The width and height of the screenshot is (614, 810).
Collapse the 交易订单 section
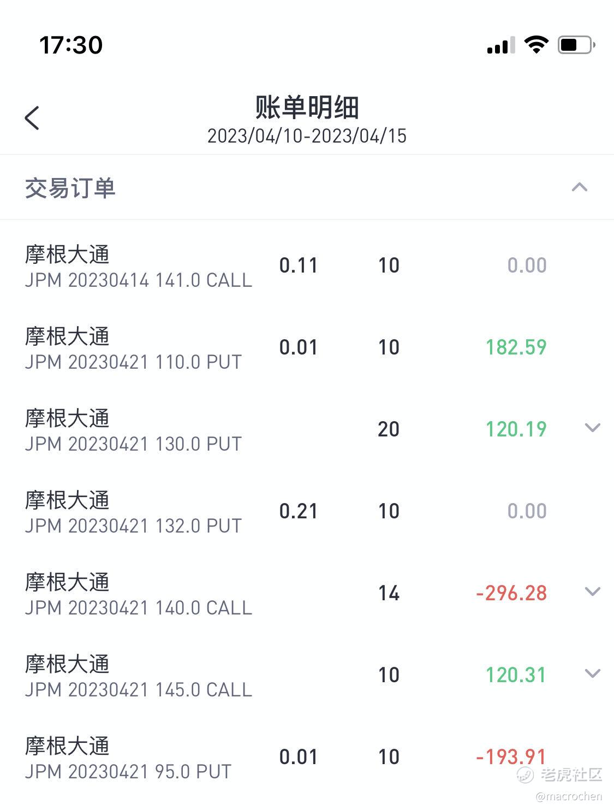tap(579, 187)
